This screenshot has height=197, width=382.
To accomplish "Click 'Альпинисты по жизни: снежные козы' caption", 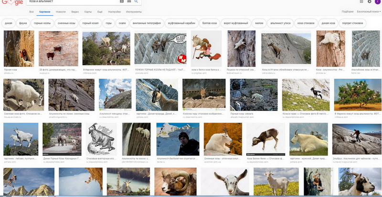I will [69, 114].
